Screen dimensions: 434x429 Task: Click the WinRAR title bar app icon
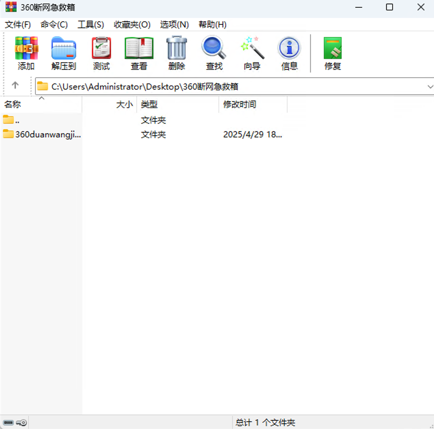(11, 7)
